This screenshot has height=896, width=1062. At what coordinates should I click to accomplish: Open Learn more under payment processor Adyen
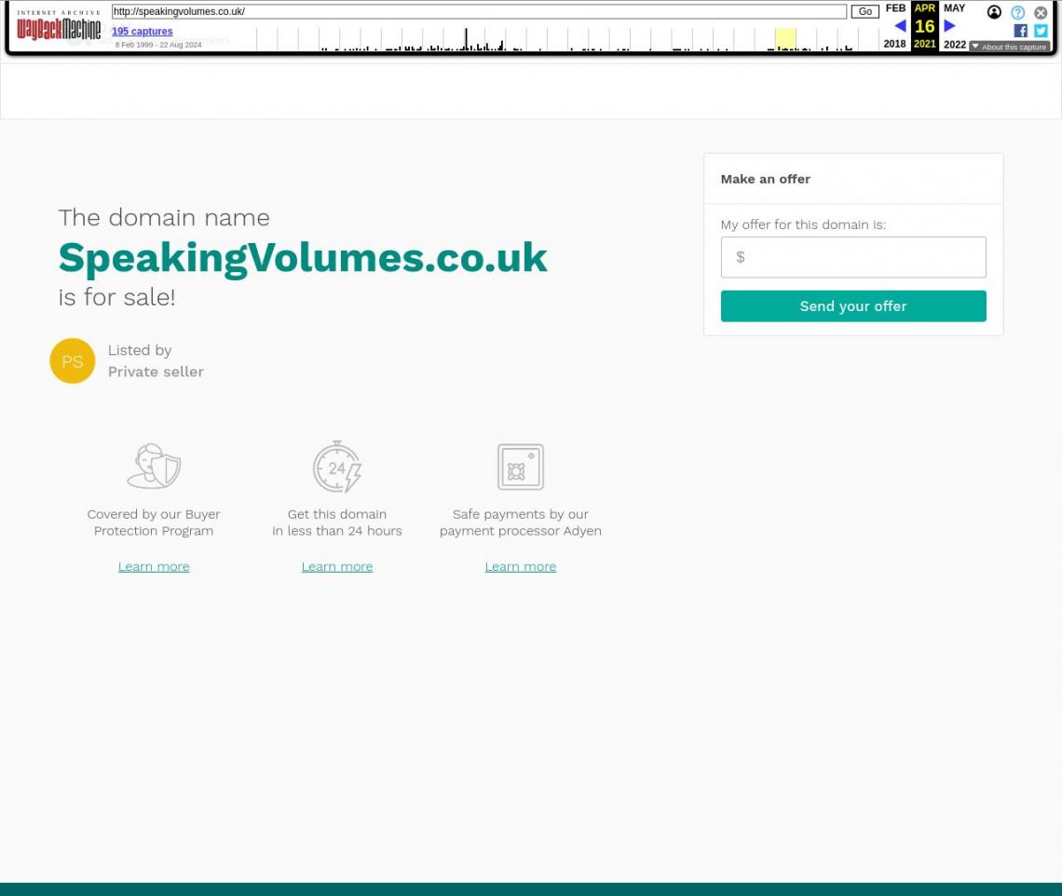520,566
